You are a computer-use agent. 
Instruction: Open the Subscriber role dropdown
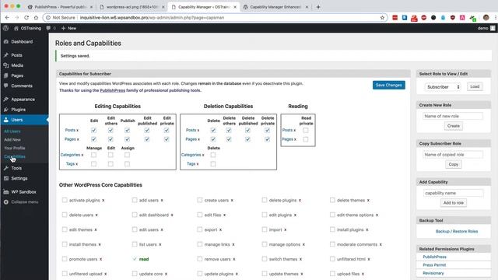pos(443,86)
